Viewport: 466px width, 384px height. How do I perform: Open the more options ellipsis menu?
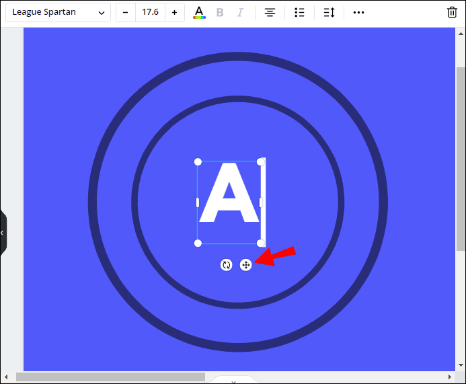pos(358,13)
